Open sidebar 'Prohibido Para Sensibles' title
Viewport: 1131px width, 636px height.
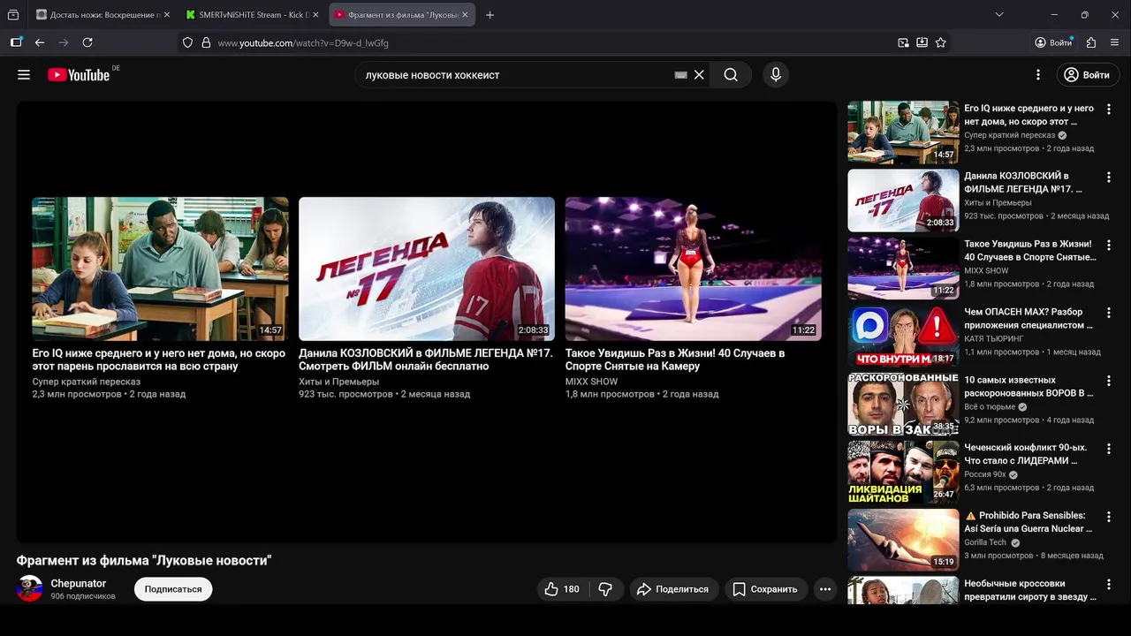click(x=1029, y=522)
